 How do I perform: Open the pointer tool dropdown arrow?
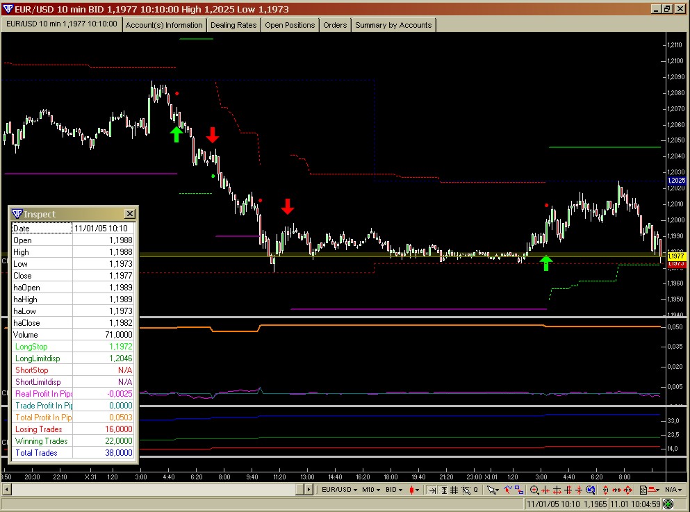coord(498,490)
